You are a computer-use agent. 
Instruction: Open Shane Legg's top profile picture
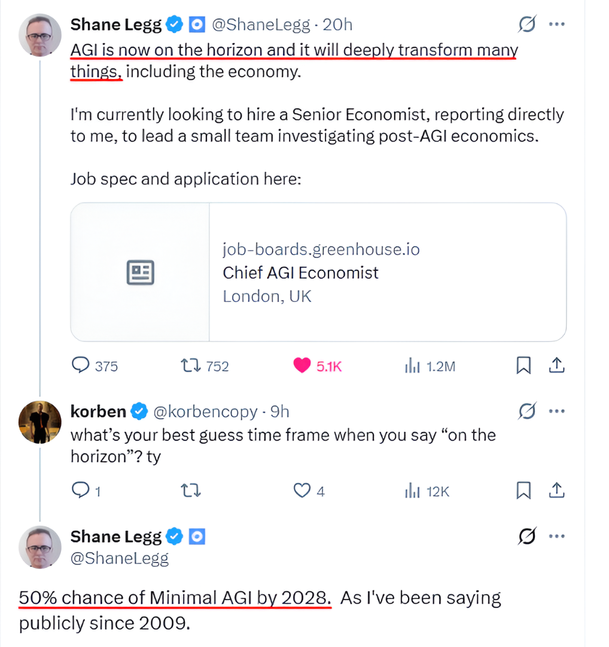point(41,35)
